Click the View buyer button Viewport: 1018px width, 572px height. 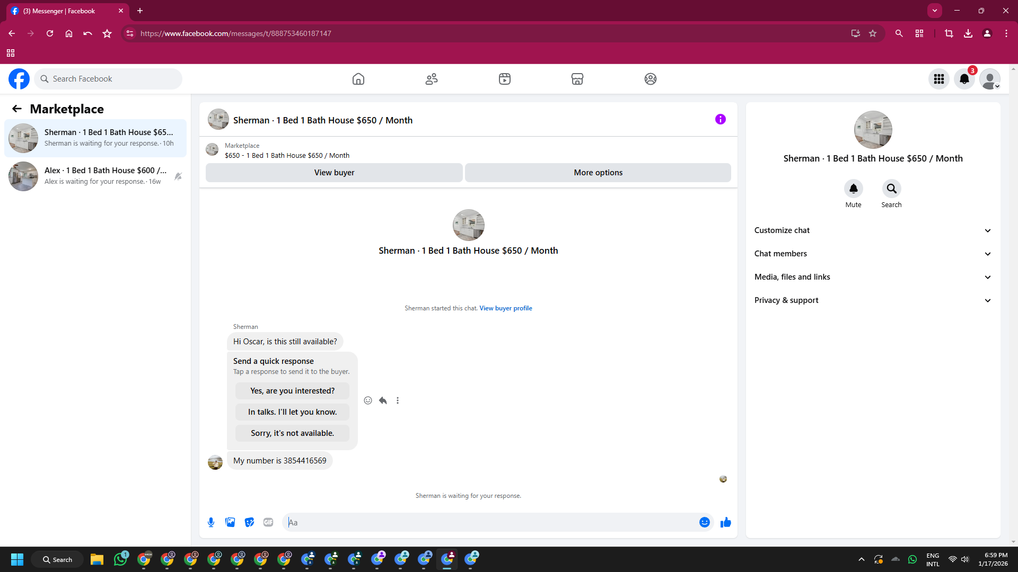coord(334,173)
